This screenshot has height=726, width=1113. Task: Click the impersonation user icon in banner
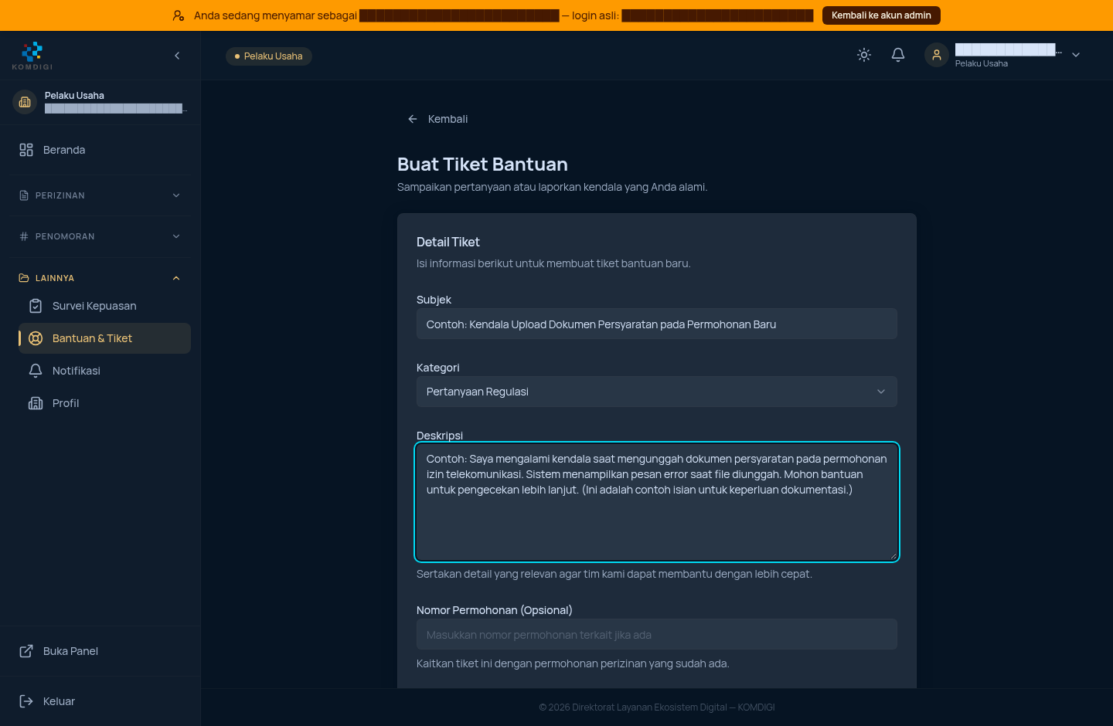[179, 15]
